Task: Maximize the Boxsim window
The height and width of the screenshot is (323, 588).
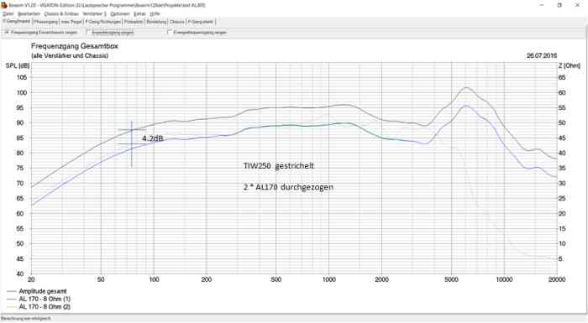Action: coord(559,5)
